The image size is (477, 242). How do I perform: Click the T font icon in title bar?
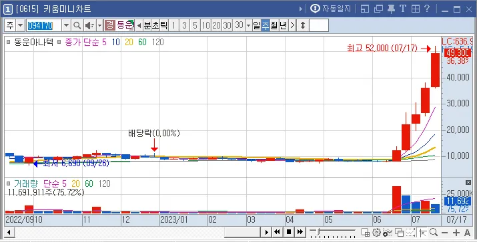pos(403,9)
